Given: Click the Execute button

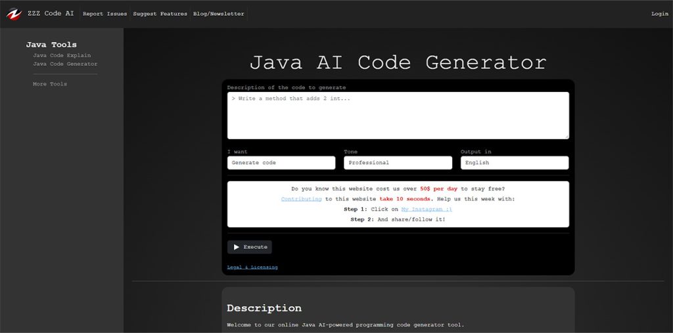Looking at the screenshot, I should click(249, 247).
